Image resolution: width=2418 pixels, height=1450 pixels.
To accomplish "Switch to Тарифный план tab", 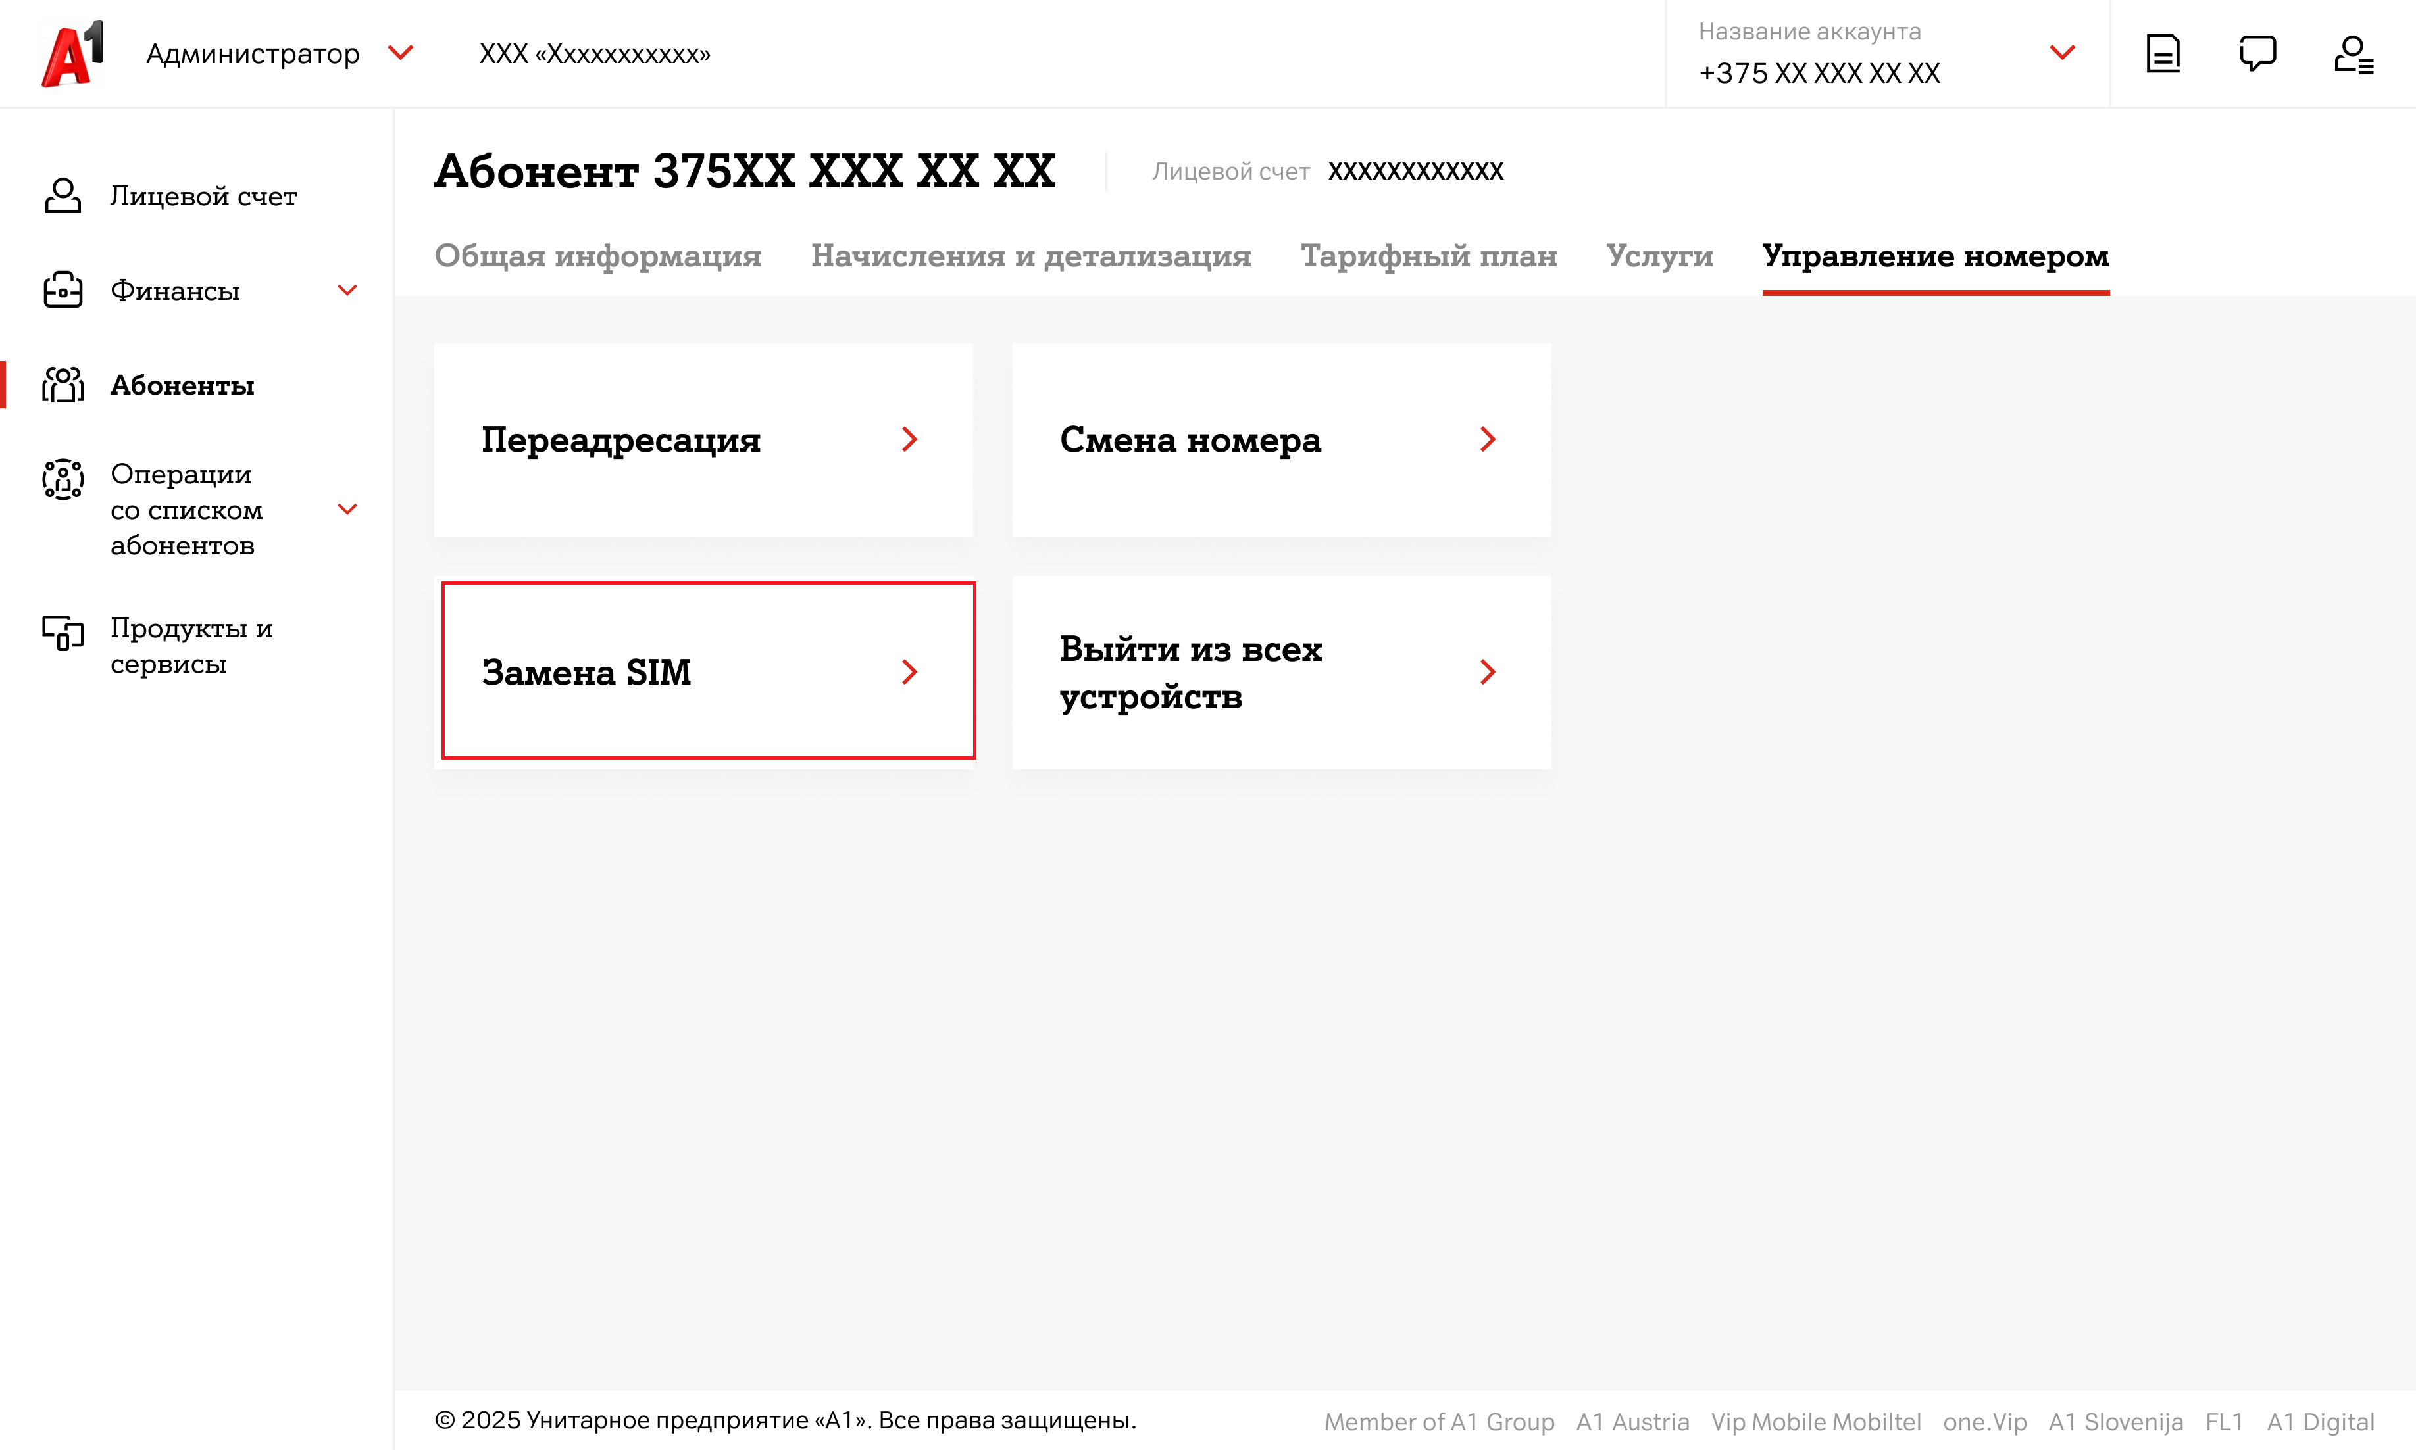I will click(x=1428, y=256).
